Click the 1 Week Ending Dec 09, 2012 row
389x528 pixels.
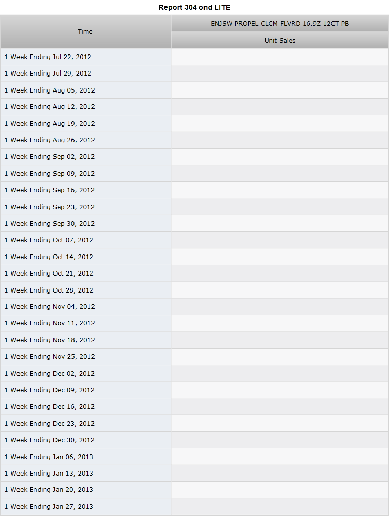pyautogui.click(x=194, y=390)
